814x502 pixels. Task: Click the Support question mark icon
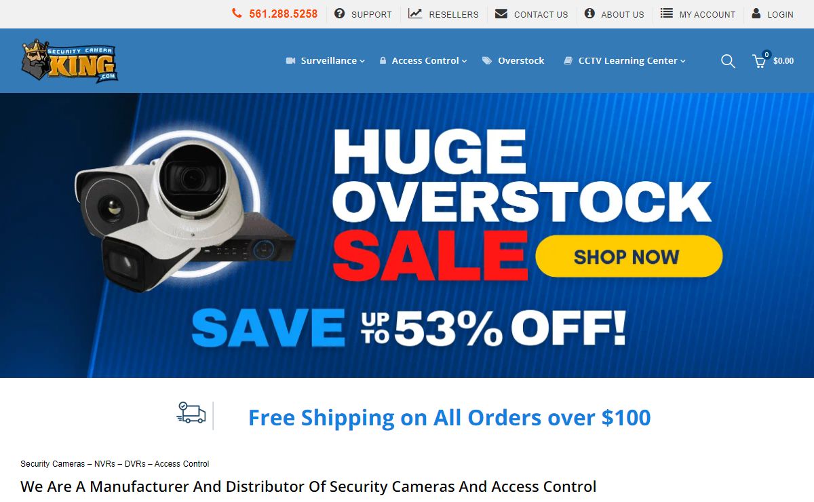[340, 14]
